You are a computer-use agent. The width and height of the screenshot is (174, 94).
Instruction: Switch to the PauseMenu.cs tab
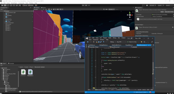[x=129, y=45]
